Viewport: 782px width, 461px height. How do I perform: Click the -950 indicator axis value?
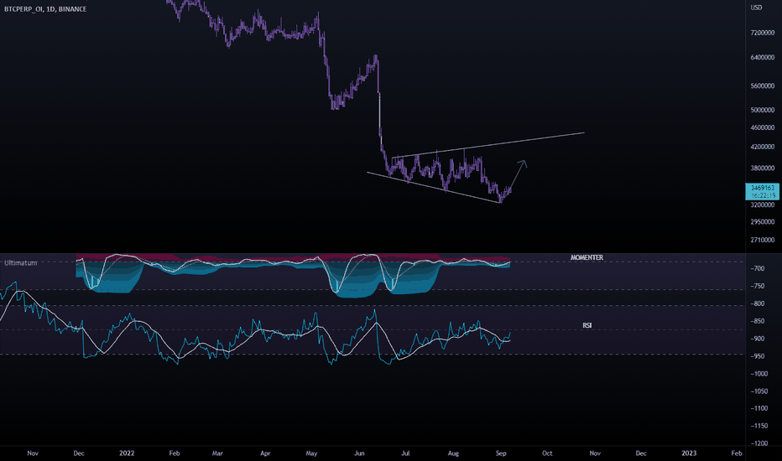point(758,356)
